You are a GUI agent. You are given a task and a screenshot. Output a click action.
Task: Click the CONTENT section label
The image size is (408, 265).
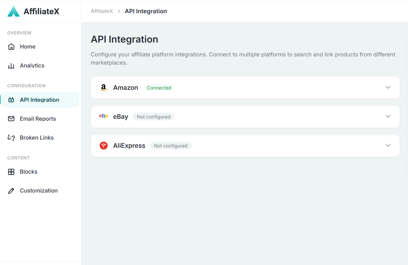(19, 158)
